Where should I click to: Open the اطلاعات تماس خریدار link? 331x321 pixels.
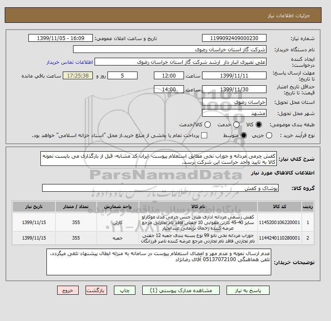[70, 62]
